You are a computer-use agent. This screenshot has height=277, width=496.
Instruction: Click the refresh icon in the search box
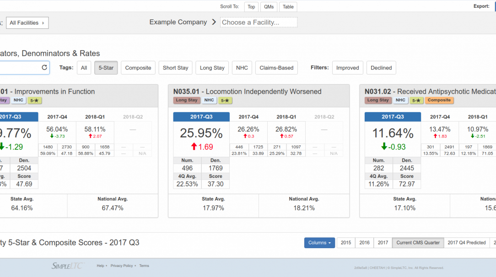tap(44, 68)
